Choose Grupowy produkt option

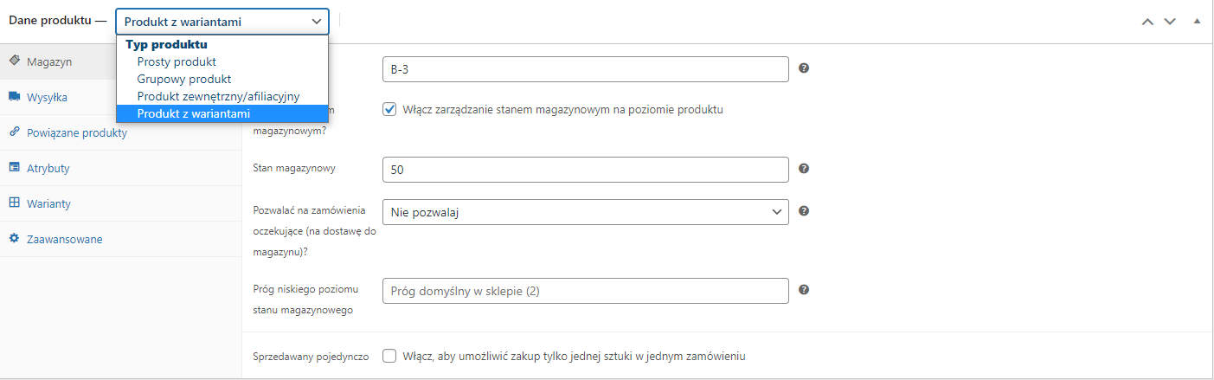184,79
